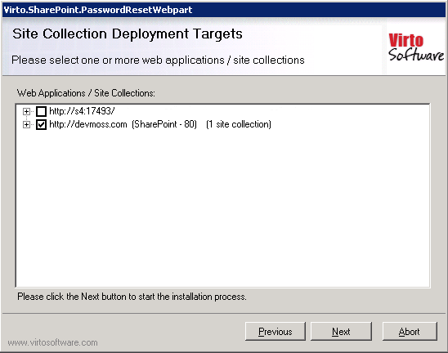Select the http://s4:17493/ row text
This screenshot has width=448, height=353.
pyautogui.click(x=82, y=111)
